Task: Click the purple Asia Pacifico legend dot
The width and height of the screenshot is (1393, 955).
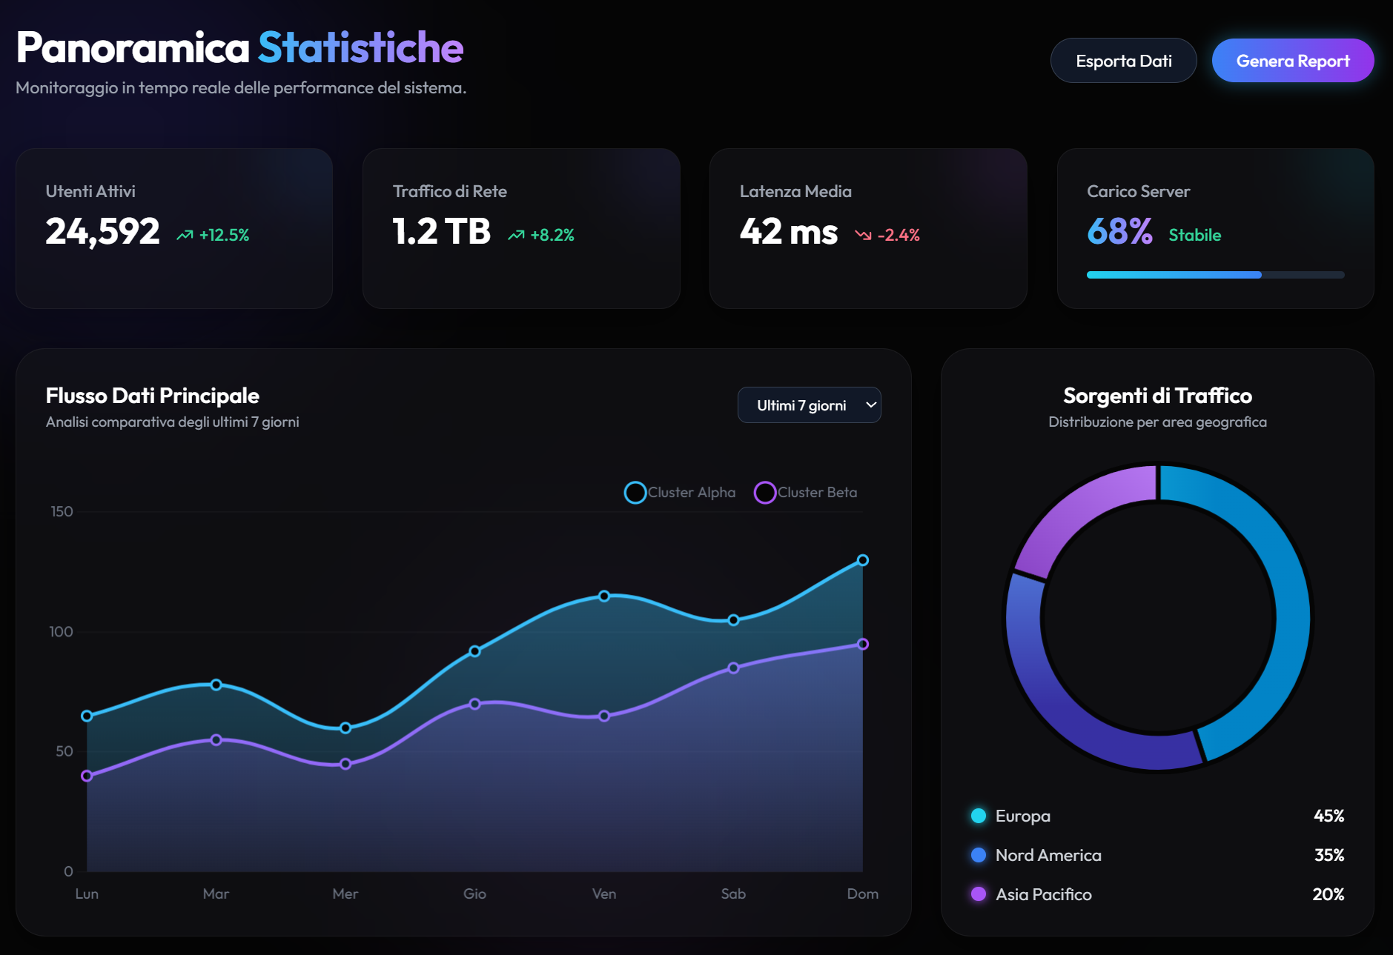Action: [978, 894]
